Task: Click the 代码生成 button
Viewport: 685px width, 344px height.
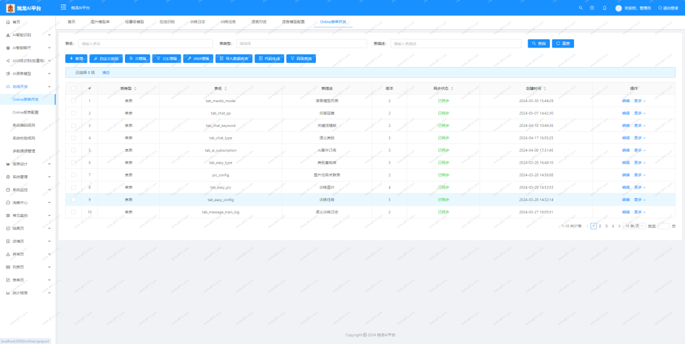Action: pos(270,58)
